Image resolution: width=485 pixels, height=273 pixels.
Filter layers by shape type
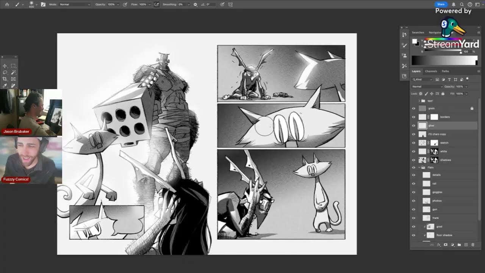455,80
